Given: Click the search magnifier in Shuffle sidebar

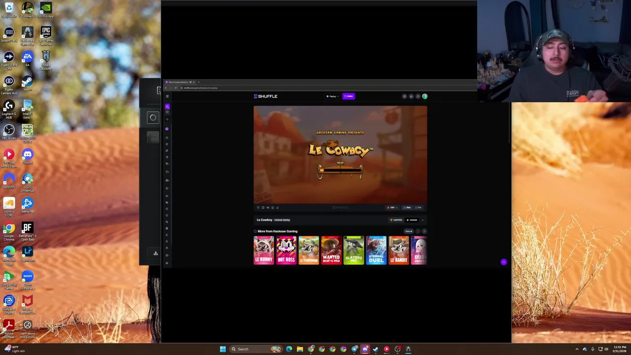Looking at the screenshot, I should click(167, 119).
